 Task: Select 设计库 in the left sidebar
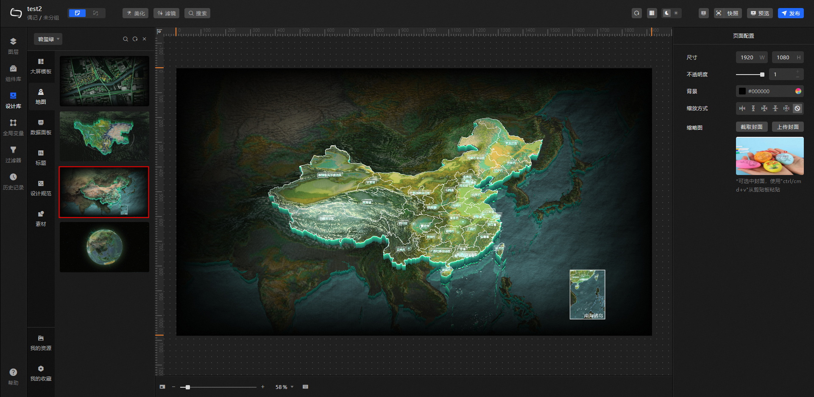point(13,100)
